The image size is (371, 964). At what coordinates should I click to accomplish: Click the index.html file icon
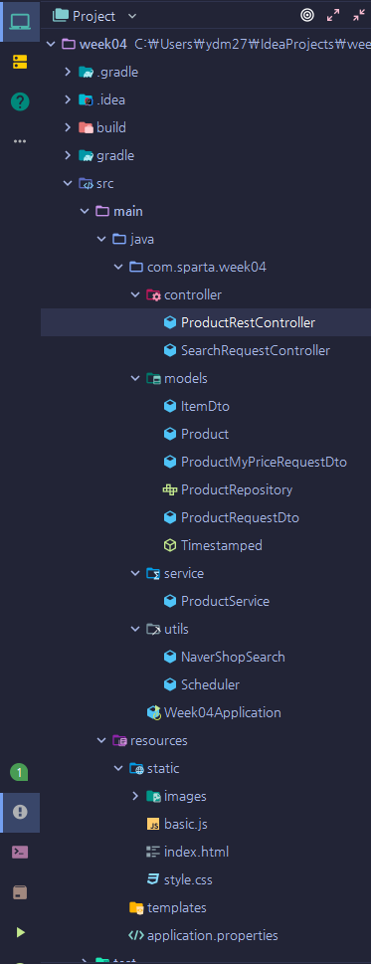pos(153,853)
